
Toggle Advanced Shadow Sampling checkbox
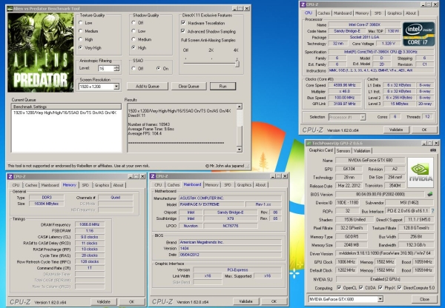point(183,31)
